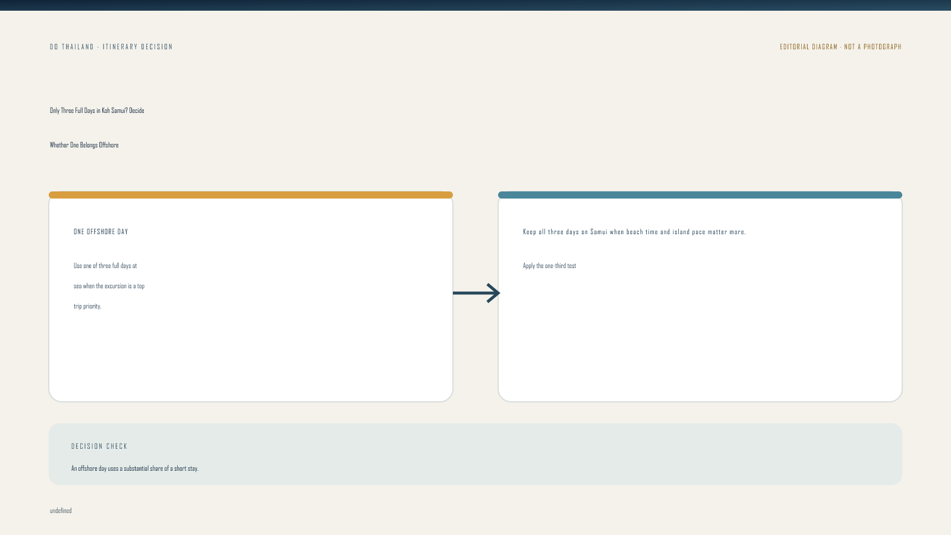Image resolution: width=951 pixels, height=535 pixels.
Task: Click the text 'Use one of three full days at'
Action: [x=105, y=266]
